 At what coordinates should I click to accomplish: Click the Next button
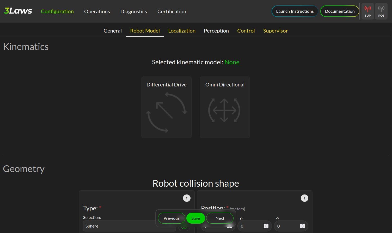pos(220,218)
